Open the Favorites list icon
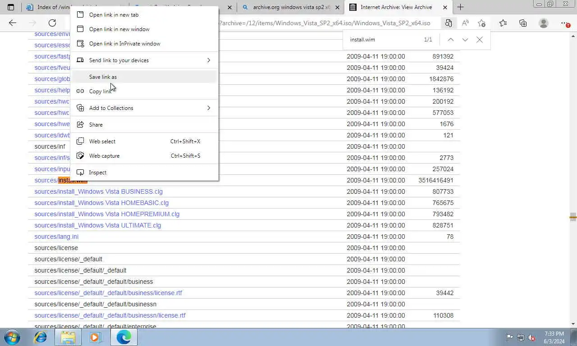Screen dimensions: 577x346 coord(503,23)
